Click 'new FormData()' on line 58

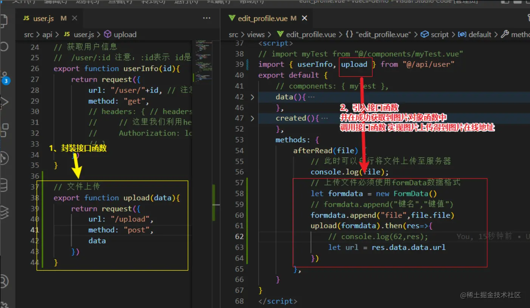click(406, 194)
